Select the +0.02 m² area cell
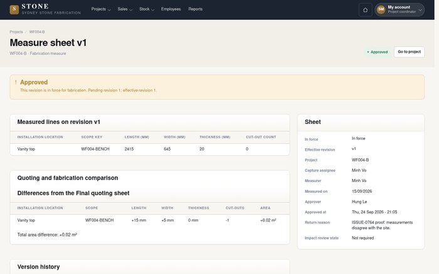This screenshot has height=274, width=439. (x=268, y=220)
